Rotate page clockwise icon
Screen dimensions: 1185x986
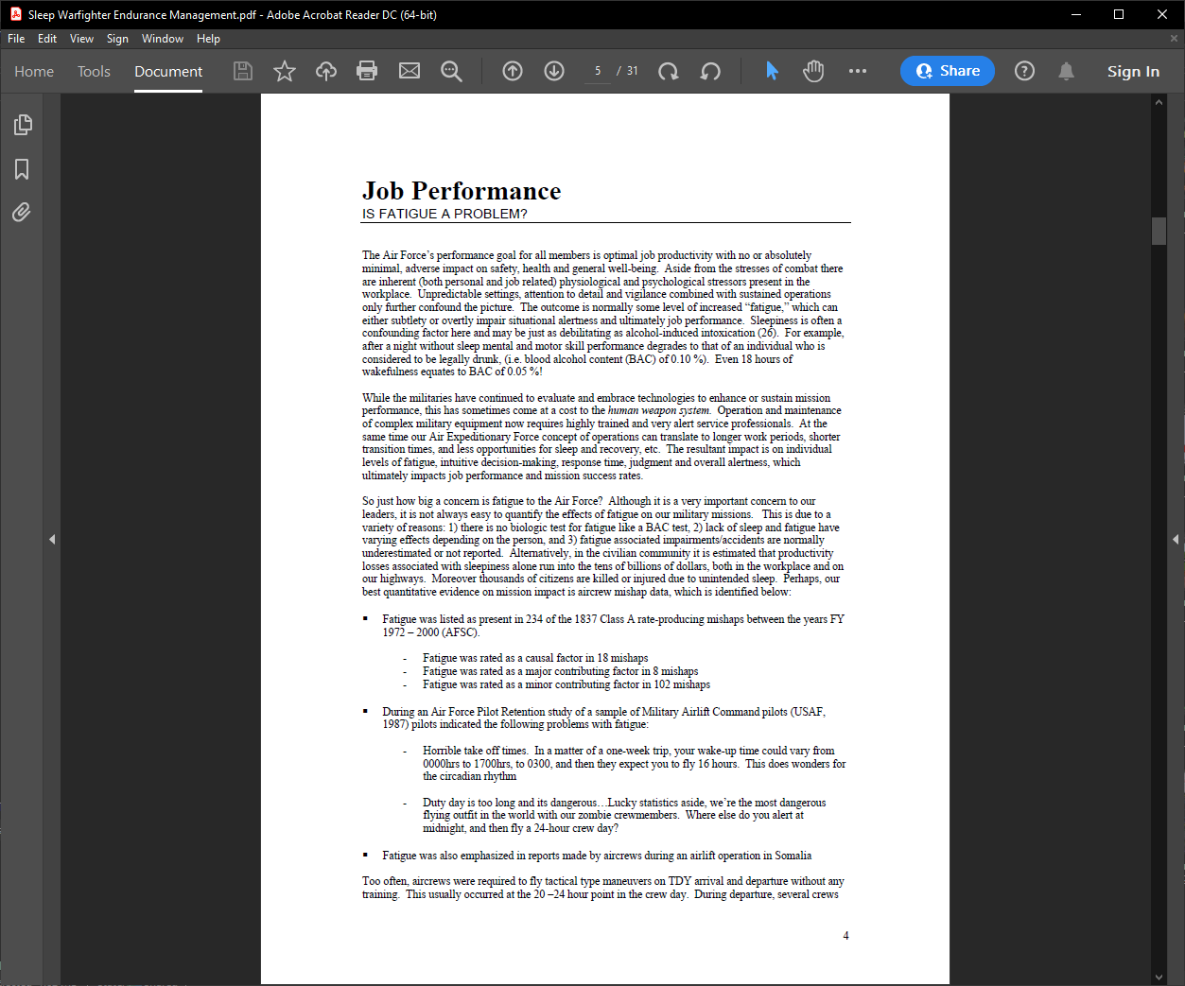tap(669, 71)
